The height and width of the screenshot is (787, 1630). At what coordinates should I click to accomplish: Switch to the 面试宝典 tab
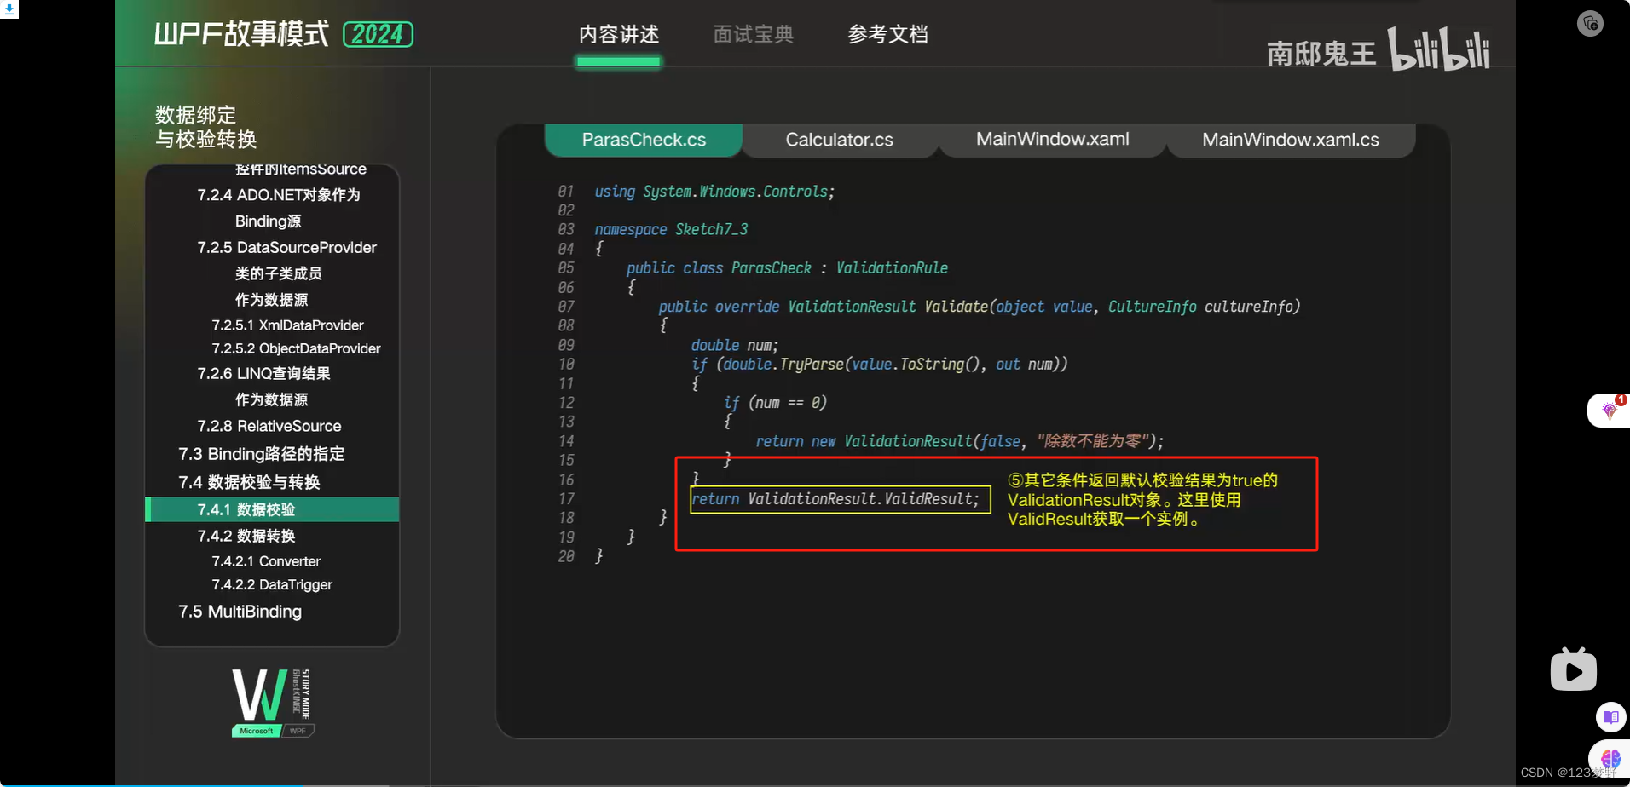coord(754,35)
